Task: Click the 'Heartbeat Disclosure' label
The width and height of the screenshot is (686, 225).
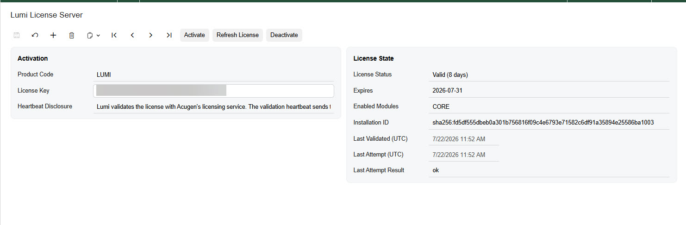Action: pyautogui.click(x=45, y=106)
